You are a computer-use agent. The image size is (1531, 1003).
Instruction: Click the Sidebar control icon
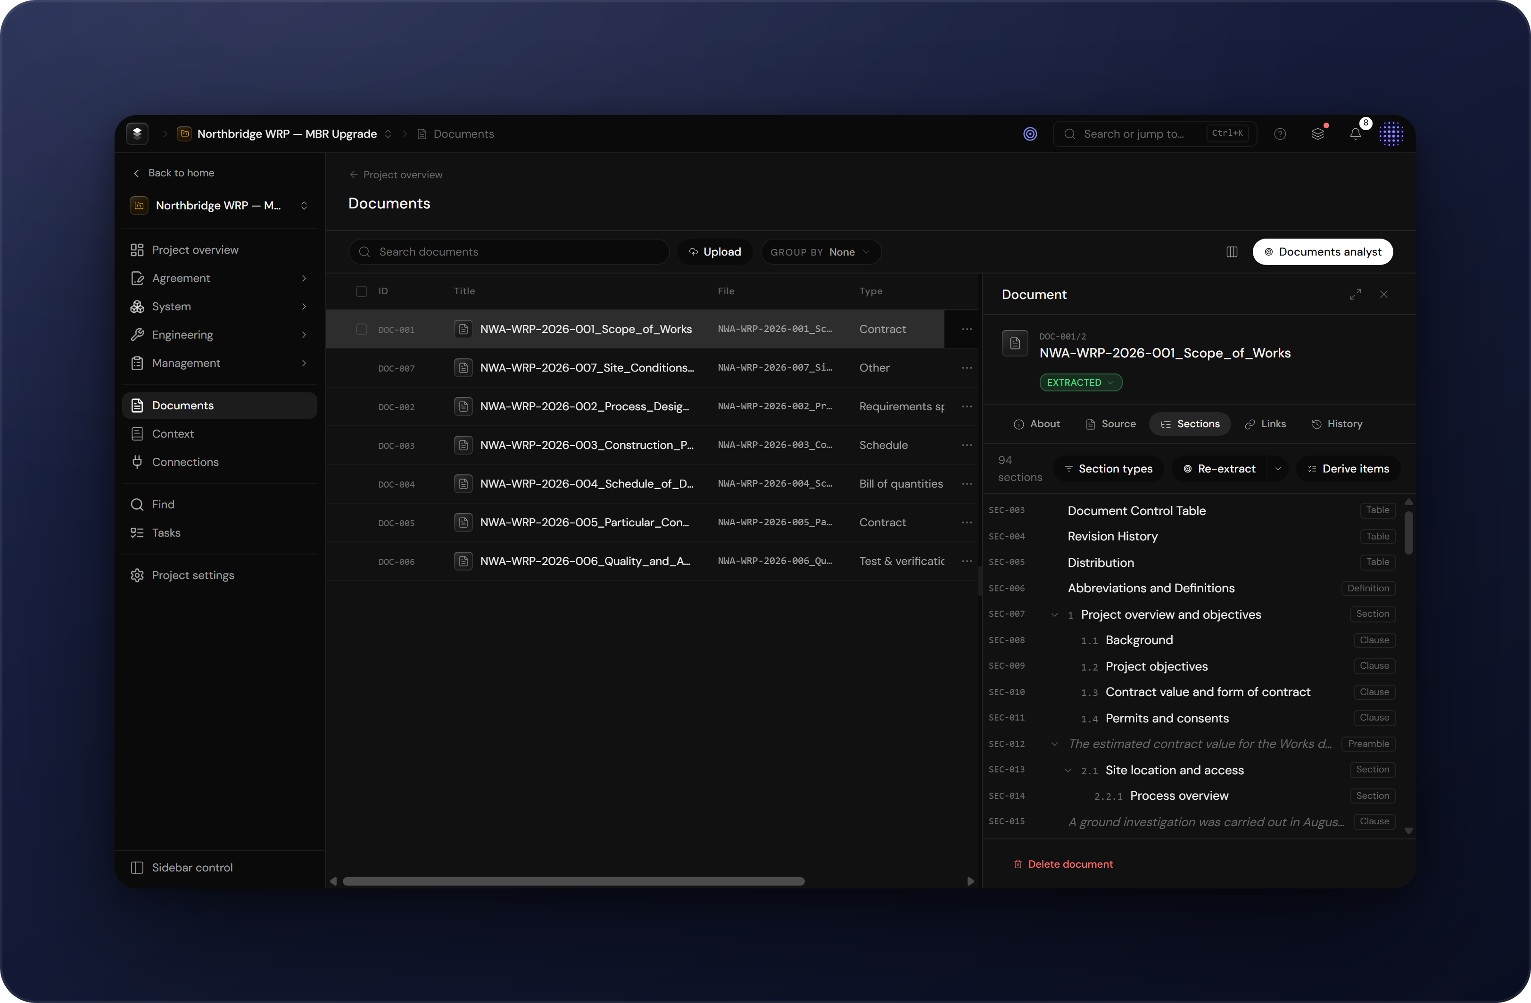pyautogui.click(x=137, y=867)
